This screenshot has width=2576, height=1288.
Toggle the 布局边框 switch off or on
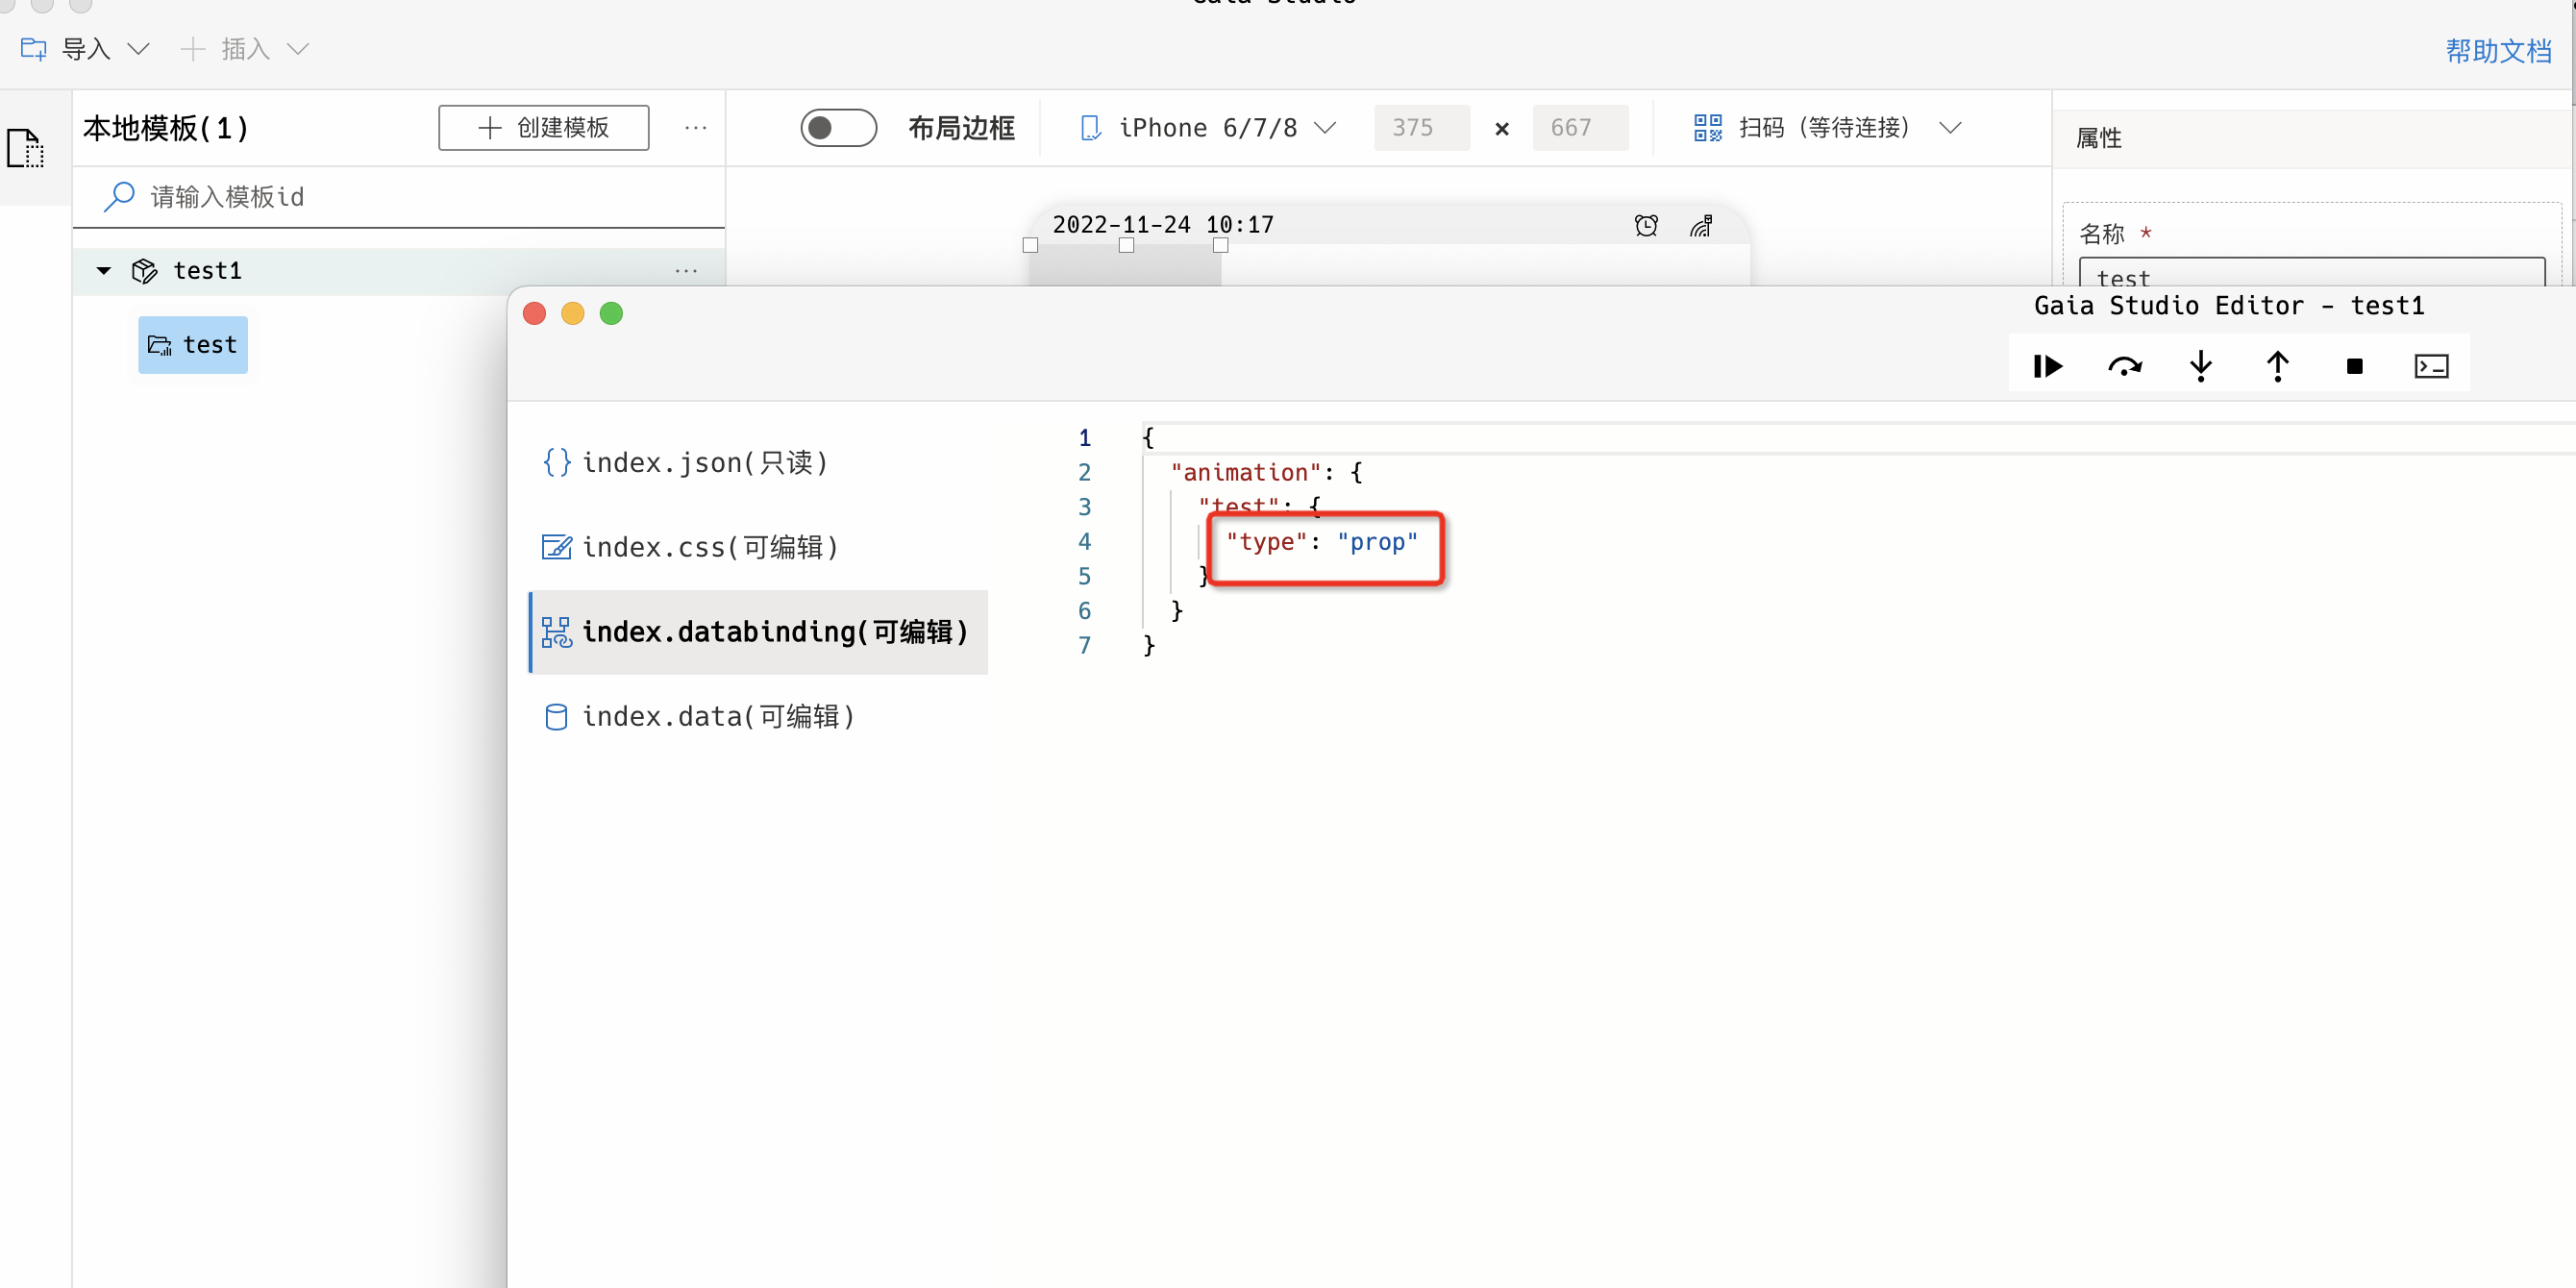point(838,127)
